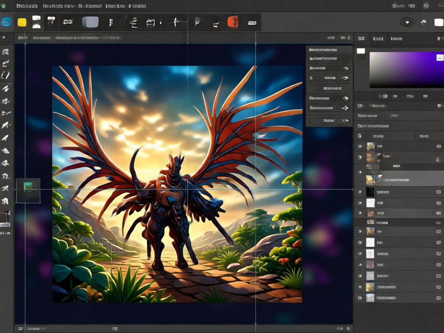The image size is (444, 333).
Task: Click the tooth-shaped icon in top toolbar
Action: pyautogui.click(x=51, y=21)
